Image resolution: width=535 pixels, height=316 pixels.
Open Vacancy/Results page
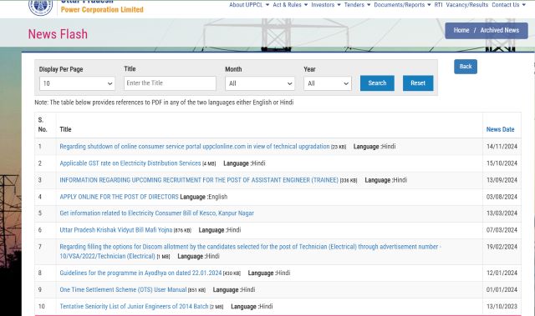(x=467, y=5)
